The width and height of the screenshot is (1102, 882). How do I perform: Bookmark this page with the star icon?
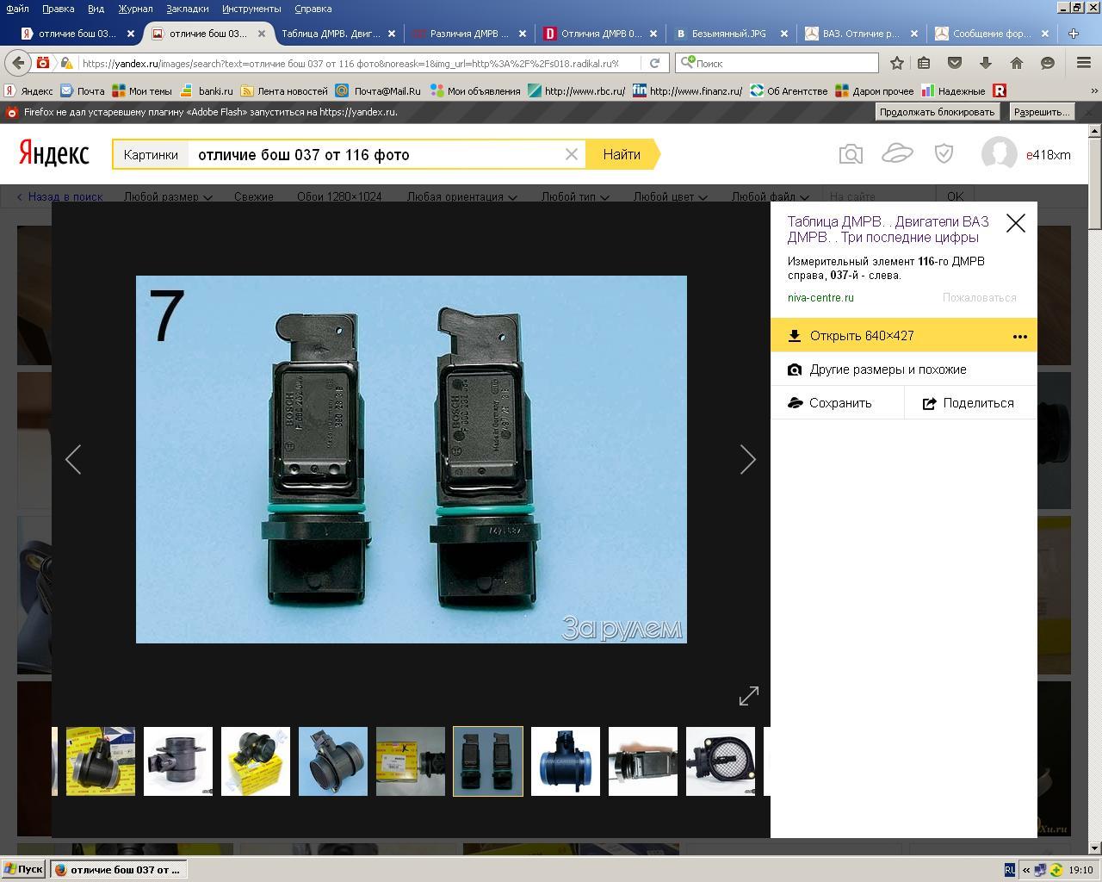[896, 63]
